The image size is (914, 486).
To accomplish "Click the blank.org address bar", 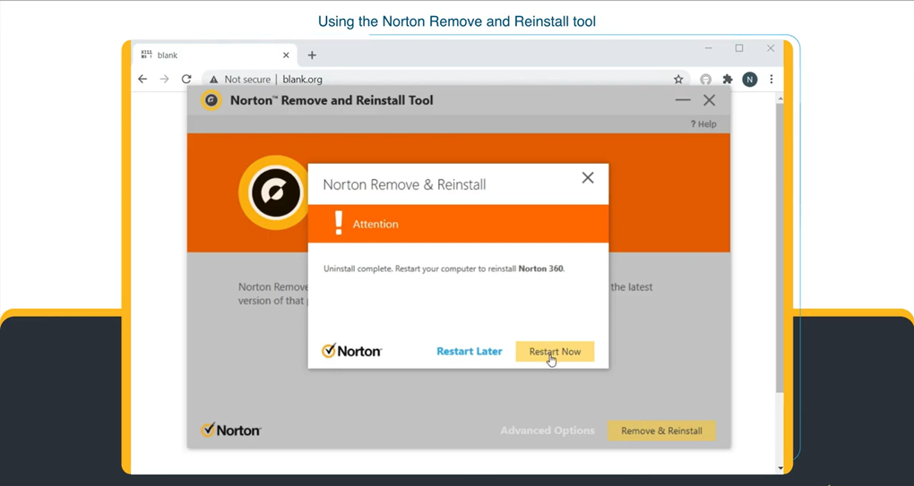I will [x=446, y=79].
